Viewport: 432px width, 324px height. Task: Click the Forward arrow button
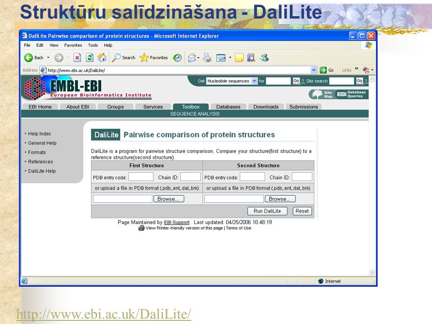(58, 58)
